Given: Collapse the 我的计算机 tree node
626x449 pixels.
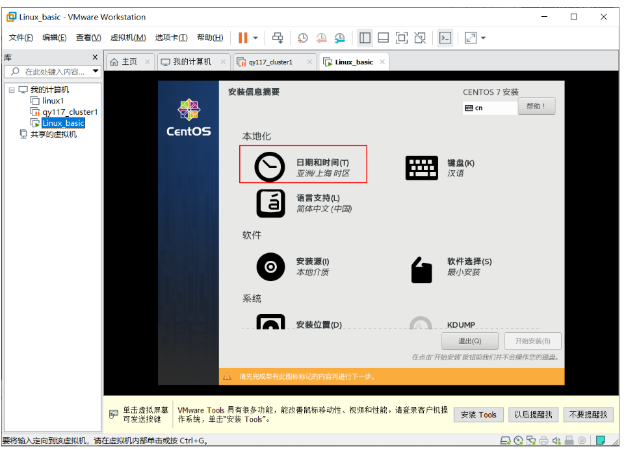Looking at the screenshot, I should [x=12, y=90].
